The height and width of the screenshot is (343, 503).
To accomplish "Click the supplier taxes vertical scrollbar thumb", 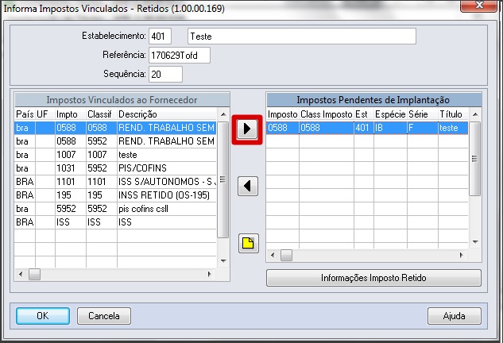I will pyautogui.click(x=223, y=179).
